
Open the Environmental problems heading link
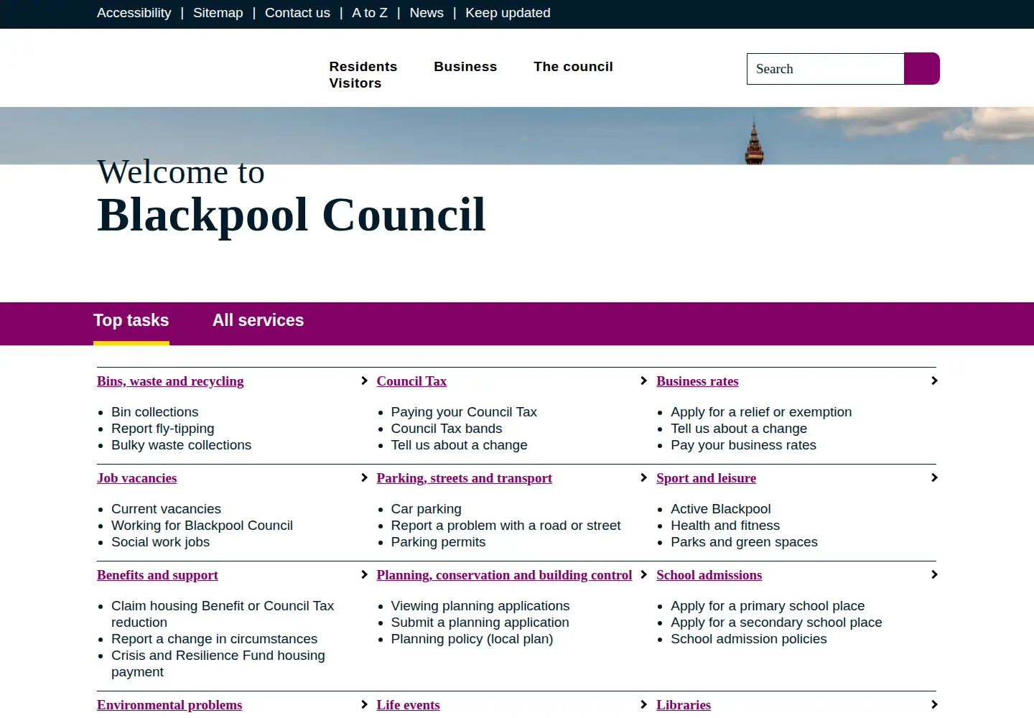(169, 705)
